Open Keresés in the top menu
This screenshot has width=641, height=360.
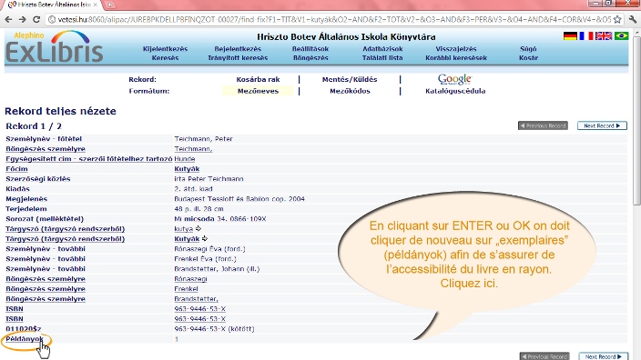165,58
